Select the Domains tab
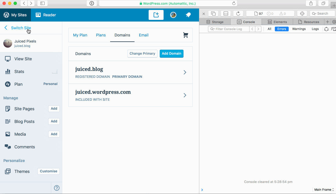The width and height of the screenshot is (336, 194). pos(122,35)
